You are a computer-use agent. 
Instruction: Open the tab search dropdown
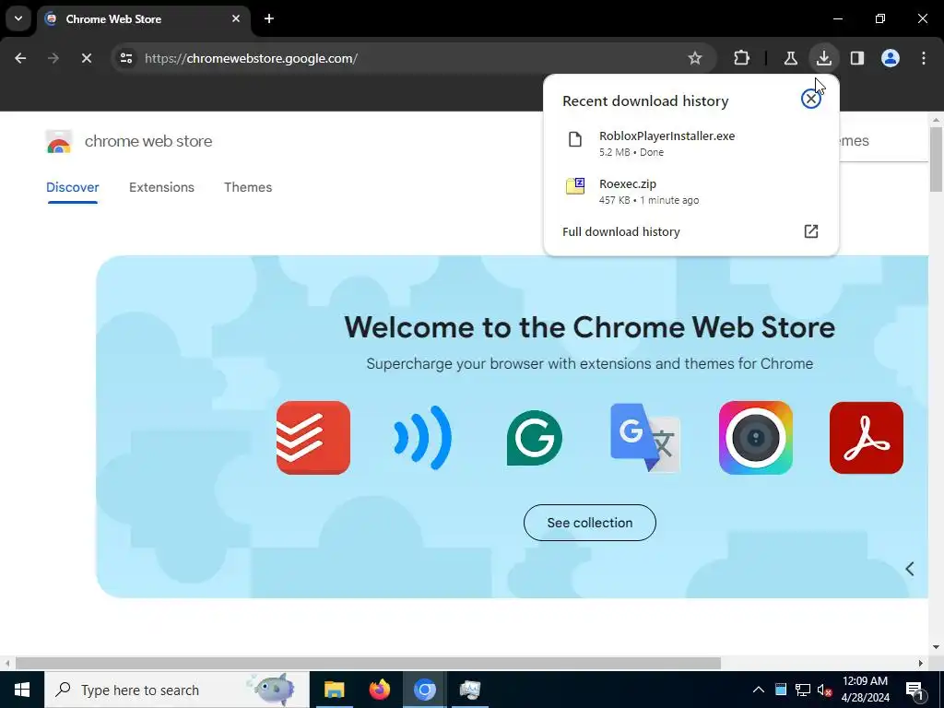pyautogui.click(x=18, y=18)
